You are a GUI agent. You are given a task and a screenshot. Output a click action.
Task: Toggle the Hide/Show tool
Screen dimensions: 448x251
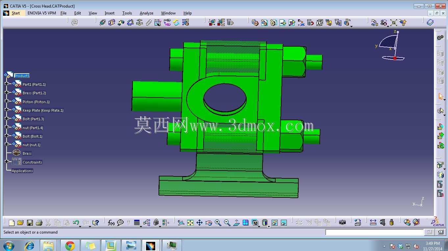pyautogui.click(x=274, y=222)
